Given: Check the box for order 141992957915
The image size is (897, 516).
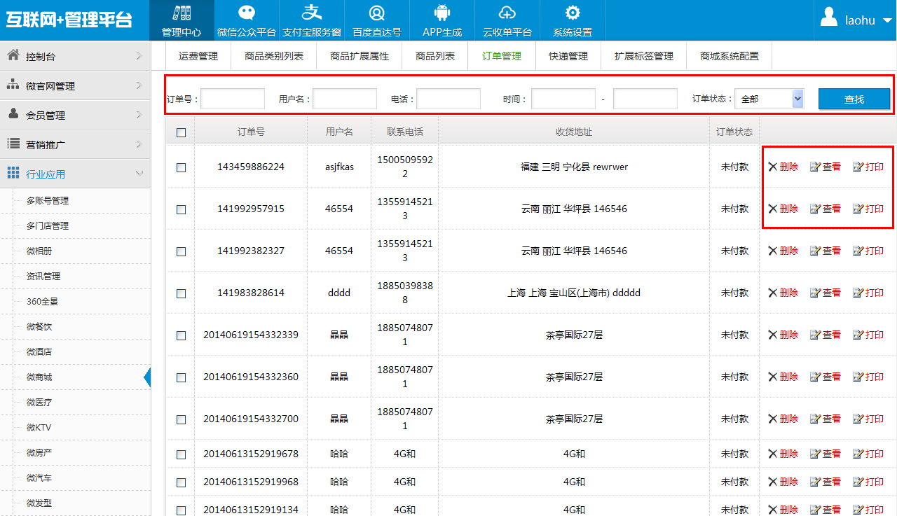Looking at the screenshot, I should [x=182, y=209].
